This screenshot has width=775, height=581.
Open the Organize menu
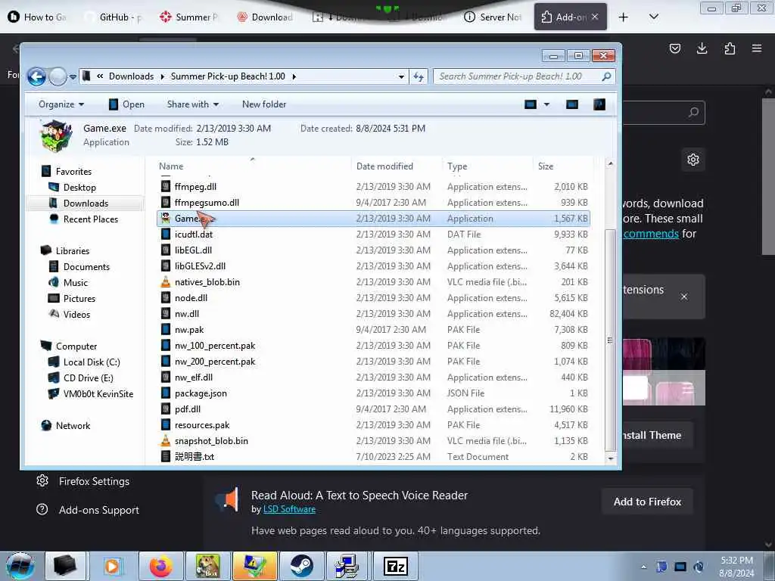pyautogui.click(x=61, y=104)
